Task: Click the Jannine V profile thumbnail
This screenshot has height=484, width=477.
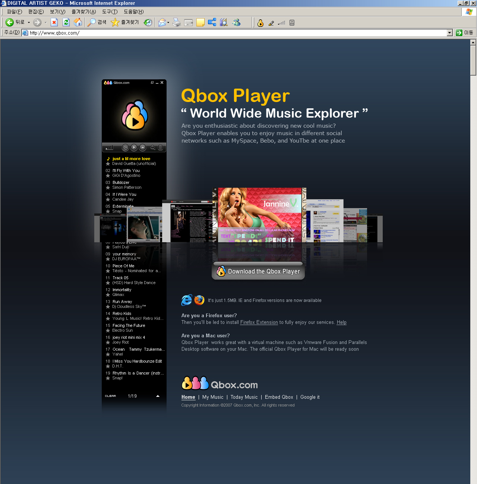Action: tap(260, 215)
